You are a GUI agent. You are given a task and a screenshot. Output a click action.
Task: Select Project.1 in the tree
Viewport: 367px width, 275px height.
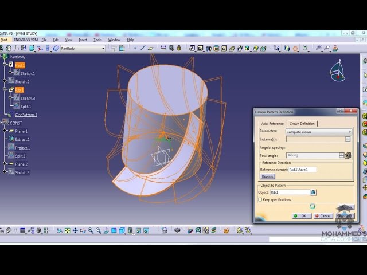(22, 148)
